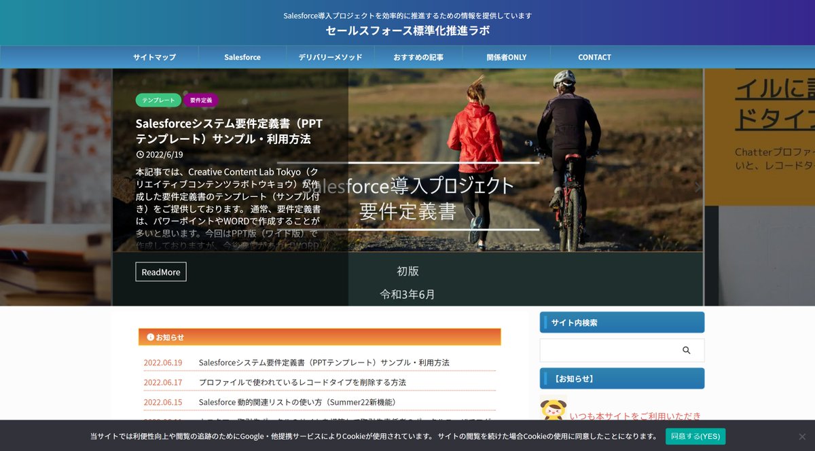Click the セールスフォース標準化推進ラボ site title

pos(407,31)
